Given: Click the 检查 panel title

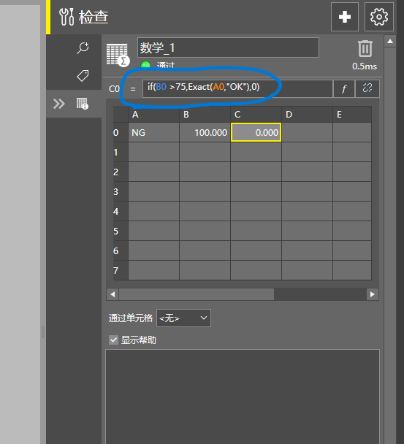Looking at the screenshot, I should click(x=94, y=17).
